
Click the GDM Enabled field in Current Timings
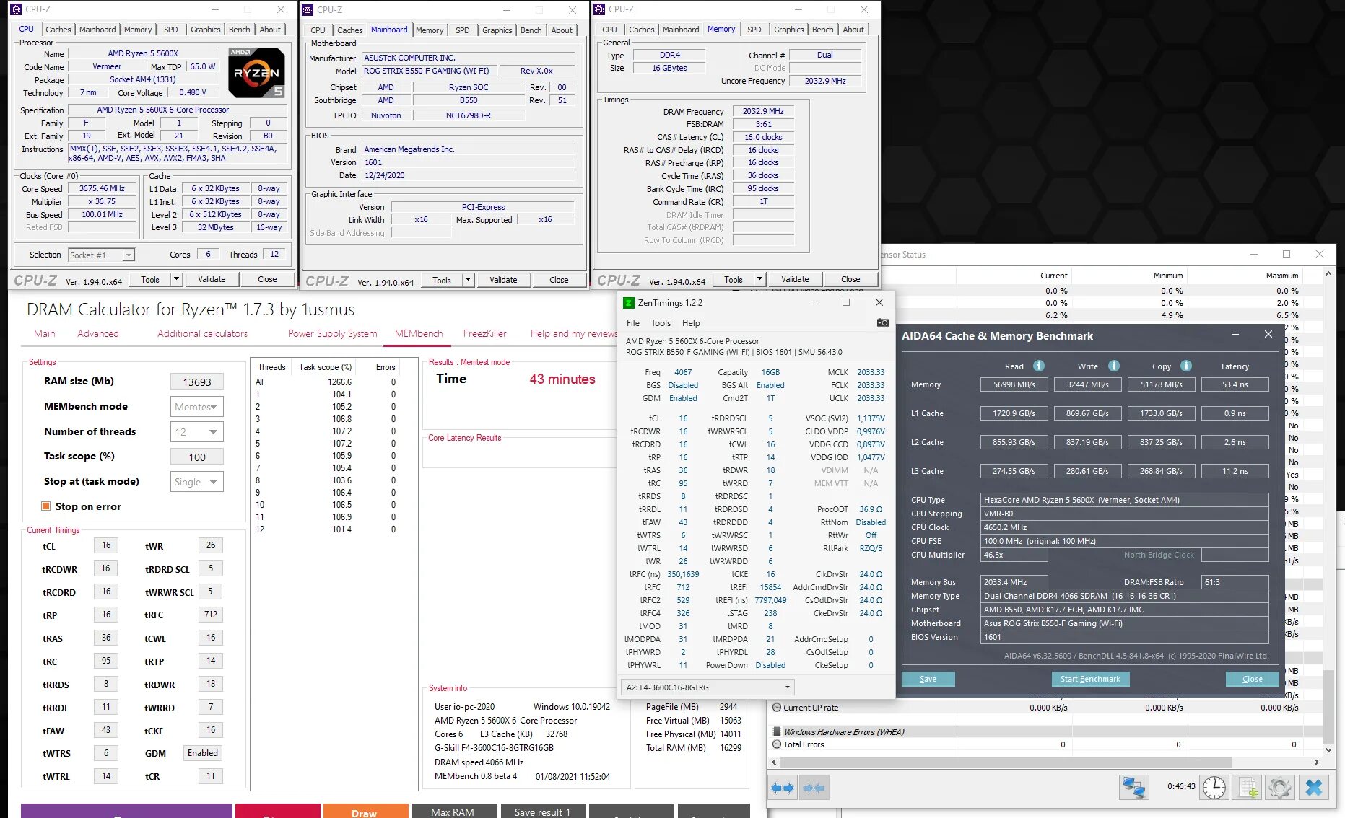tap(202, 753)
